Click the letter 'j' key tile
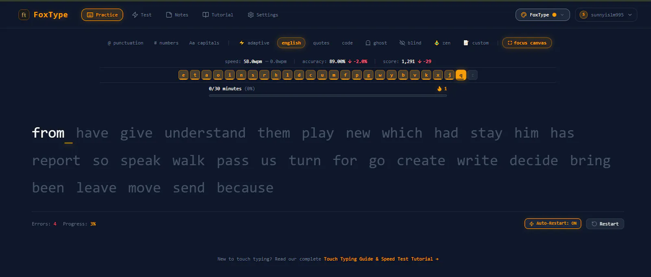Viewport: 651px width, 277px height. [449, 75]
